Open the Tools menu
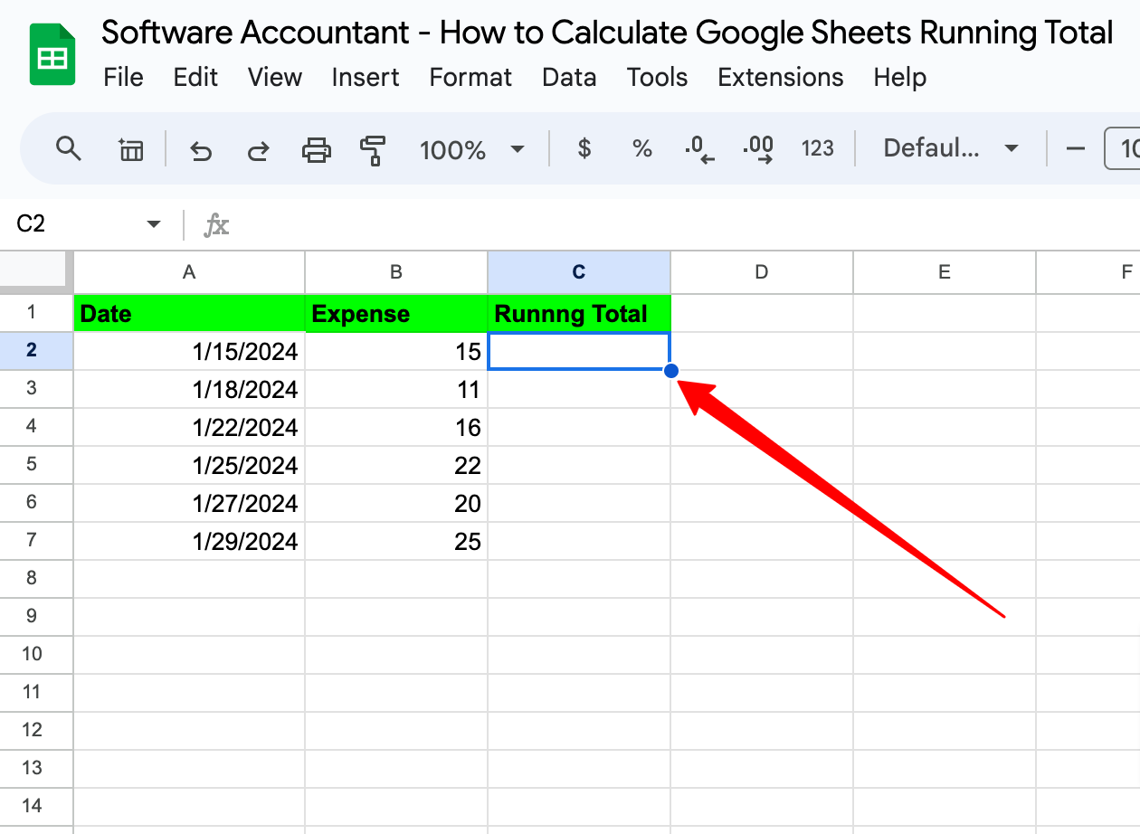Viewport: 1140px width, 834px height. coord(658,78)
